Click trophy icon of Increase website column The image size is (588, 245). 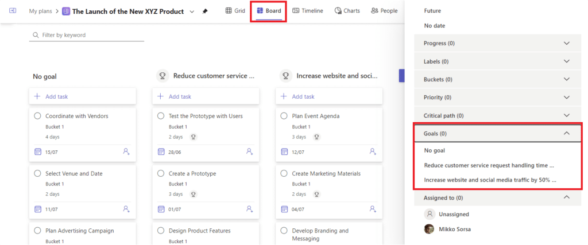click(x=286, y=76)
